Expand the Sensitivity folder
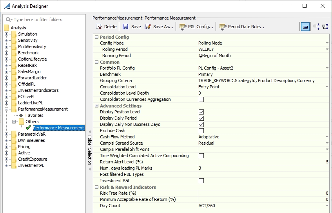 coord(6,40)
